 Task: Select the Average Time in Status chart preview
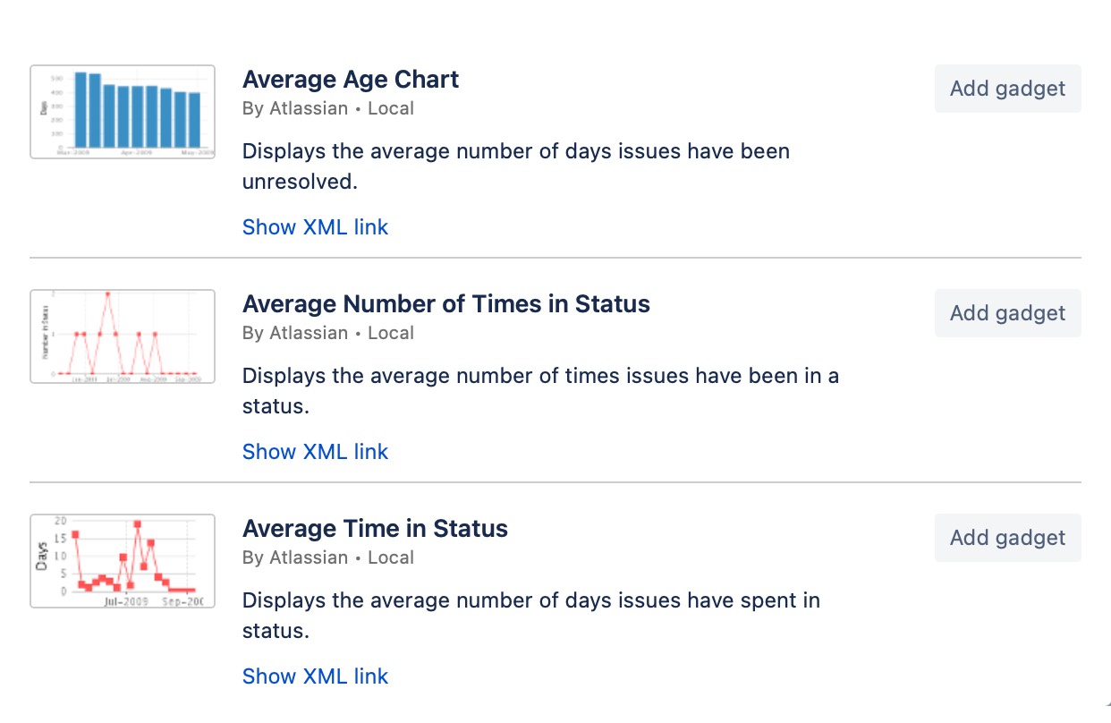pyautogui.click(x=122, y=560)
